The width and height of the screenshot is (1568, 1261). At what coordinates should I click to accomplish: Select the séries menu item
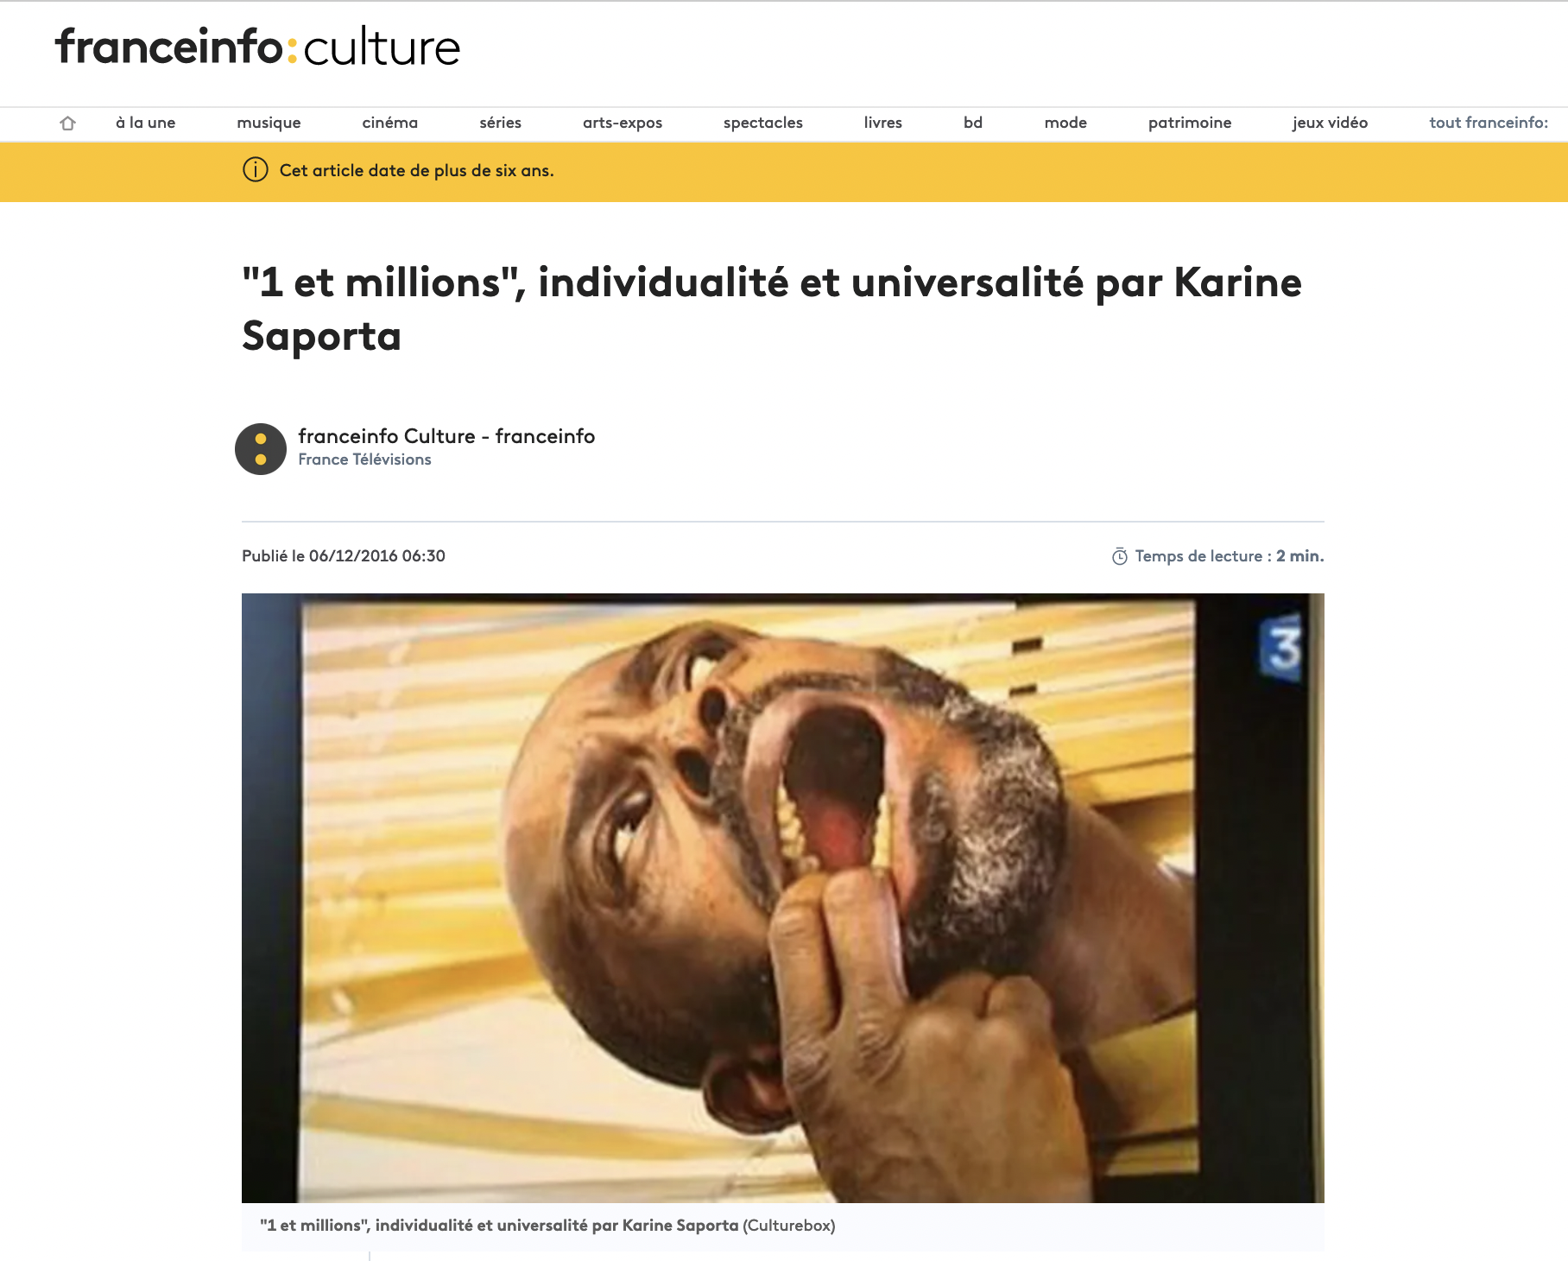pyautogui.click(x=501, y=123)
